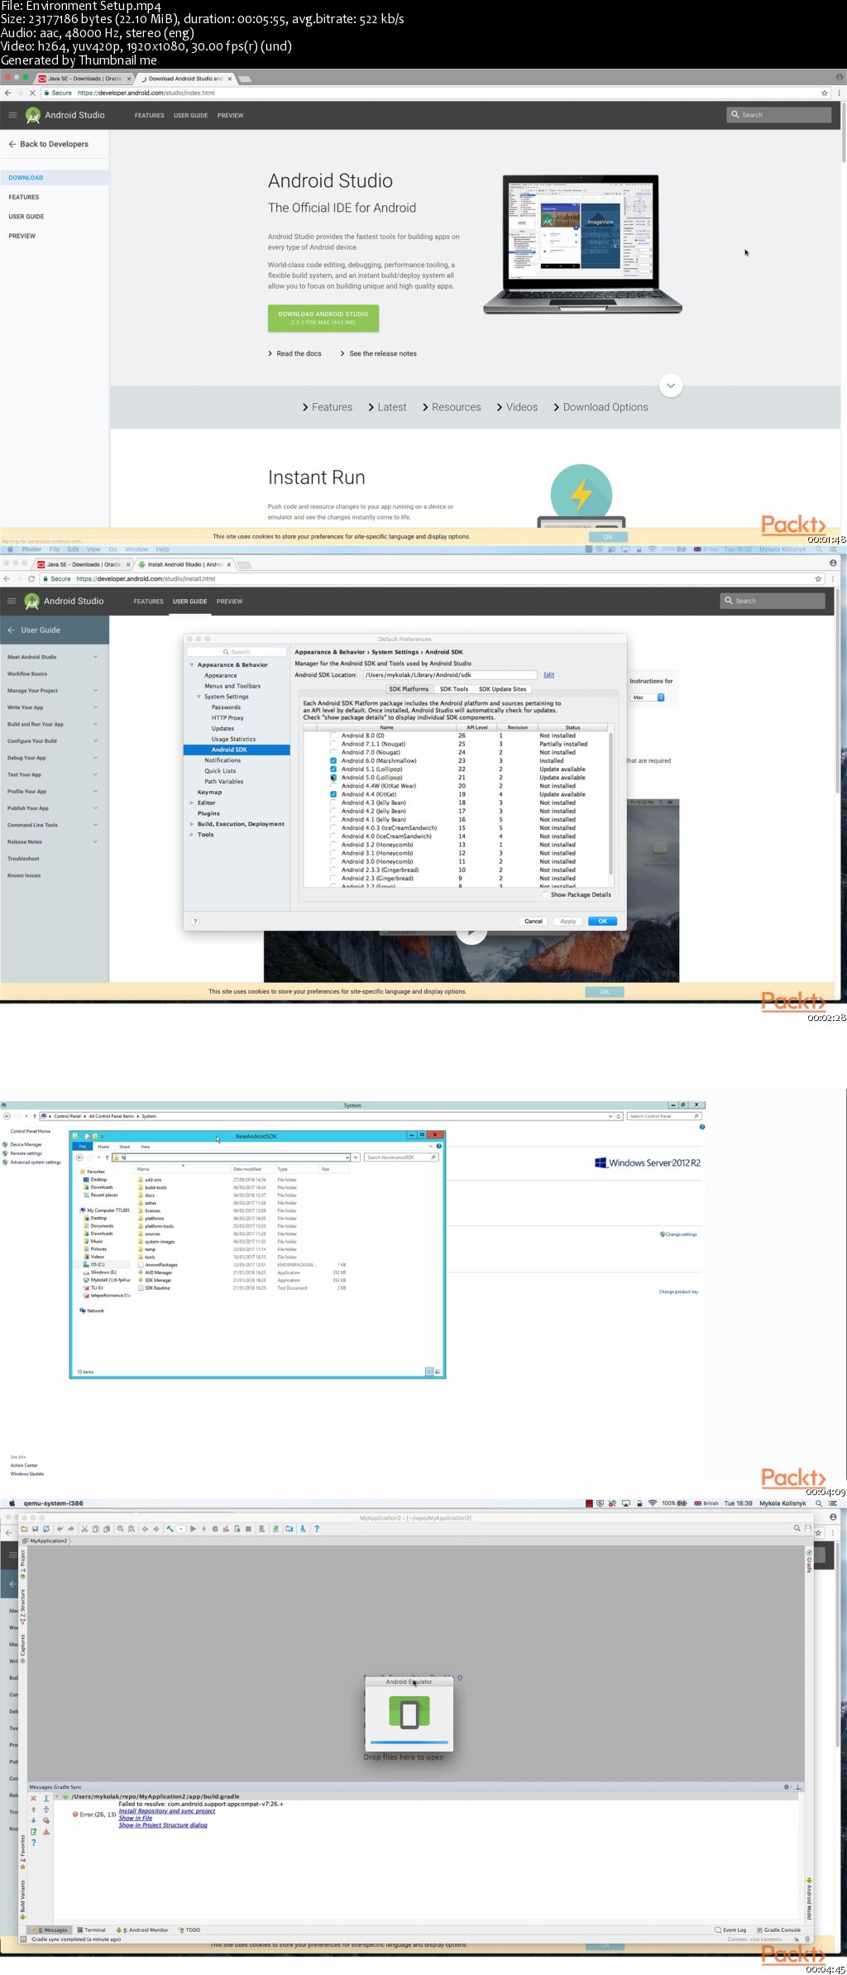Bookmark the index.html page with the star icon
Image resolution: width=847 pixels, height=1975 pixels.
tap(825, 93)
